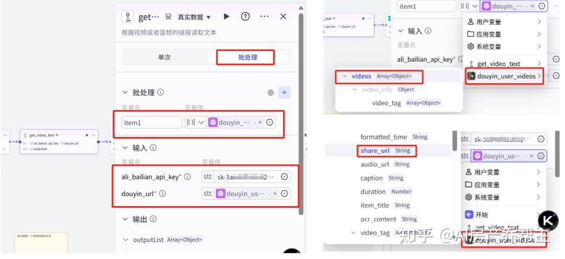This screenshot has width=565, height=259.
Task: Collapse the 输入 section in the panel with the 批处理 tab
Action: click(125, 148)
